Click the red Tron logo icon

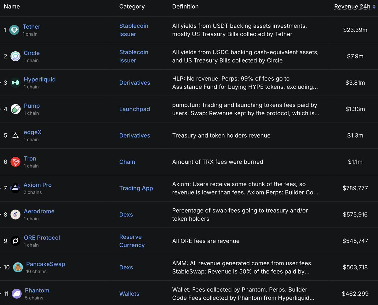point(15,162)
